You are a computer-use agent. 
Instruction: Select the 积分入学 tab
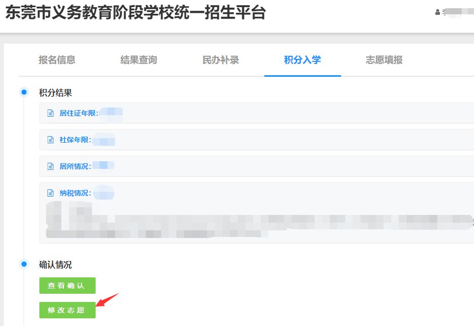tap(302, 60)
